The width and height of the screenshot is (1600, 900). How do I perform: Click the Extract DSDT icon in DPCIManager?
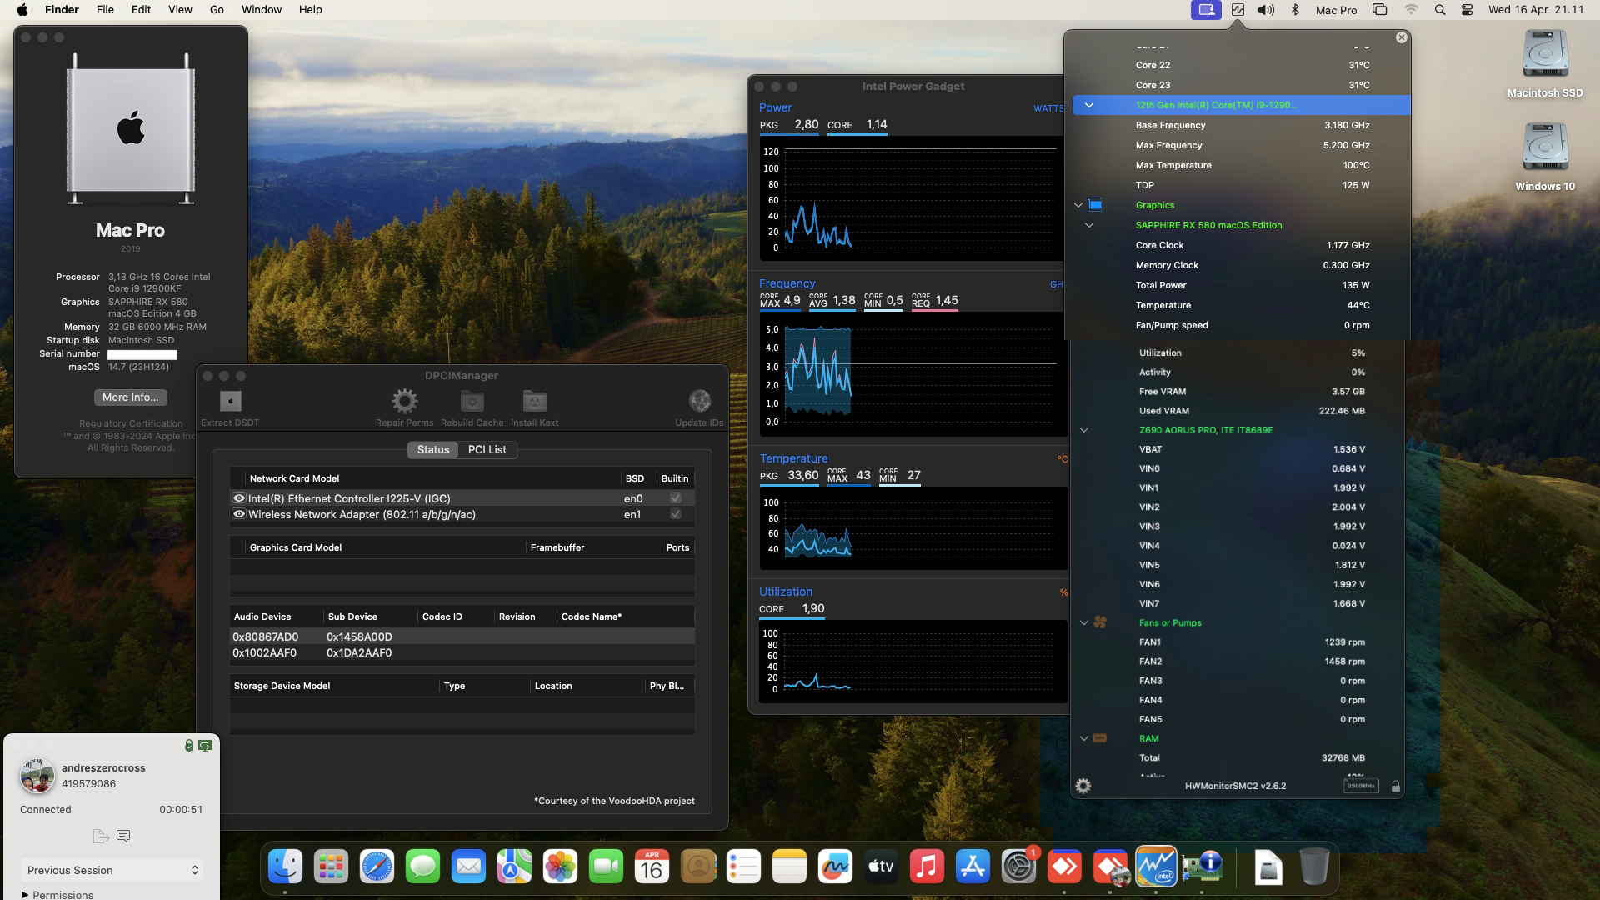229,402
